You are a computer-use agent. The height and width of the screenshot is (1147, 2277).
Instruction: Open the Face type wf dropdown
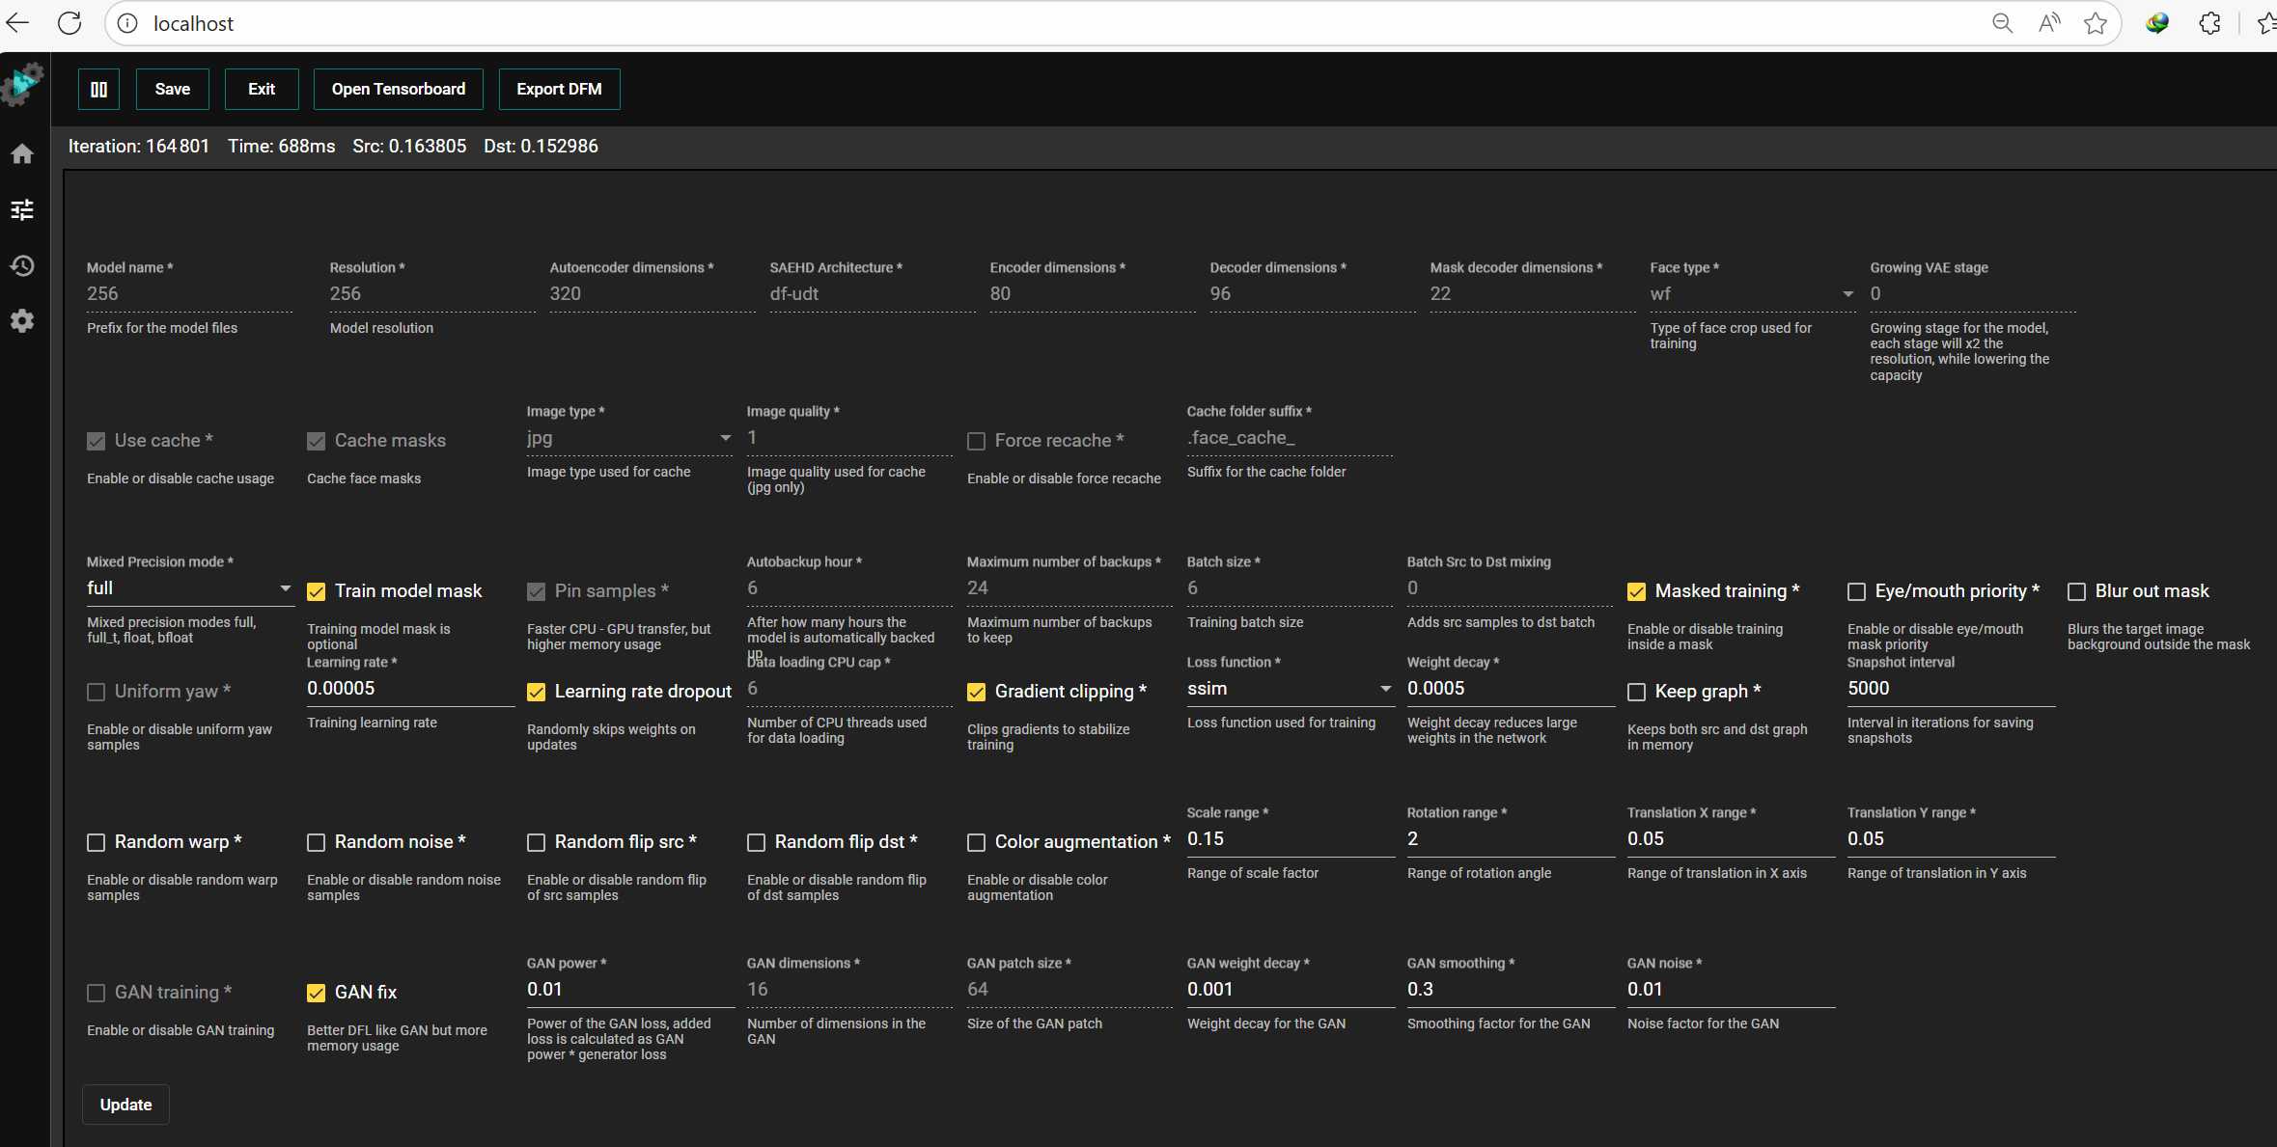(x=1751, y=294)
